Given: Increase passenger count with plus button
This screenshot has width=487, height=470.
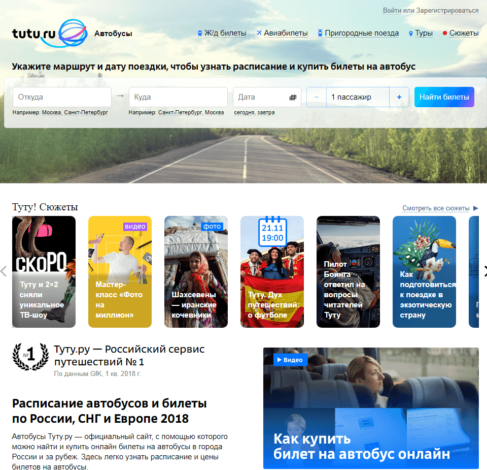Looking at the screenshot, I should (399, 97).
